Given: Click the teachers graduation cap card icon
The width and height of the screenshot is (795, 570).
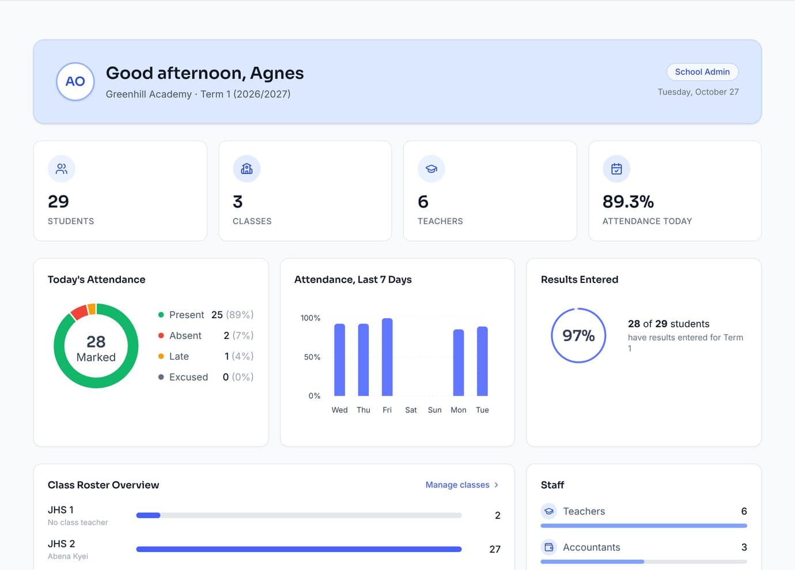Looking at the screenshot, I should (x=431, y=169).
